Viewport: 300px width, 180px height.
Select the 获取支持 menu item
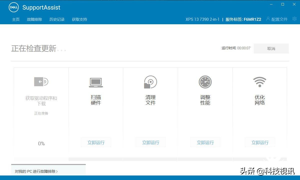(x=79, y=19)
